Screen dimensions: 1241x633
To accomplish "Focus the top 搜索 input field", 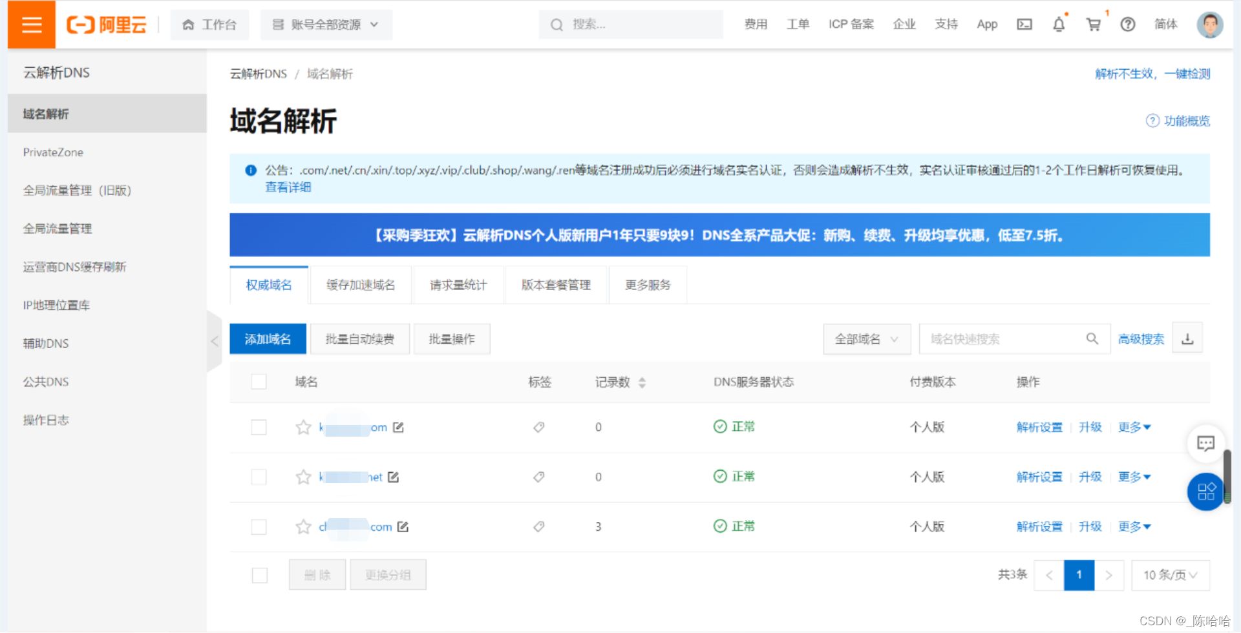I will tap(631, 25).
